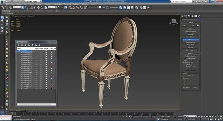Click the ViewCube in the viewport
The width and height of the screenshot is (223, 121).
[x=174, y=22]
